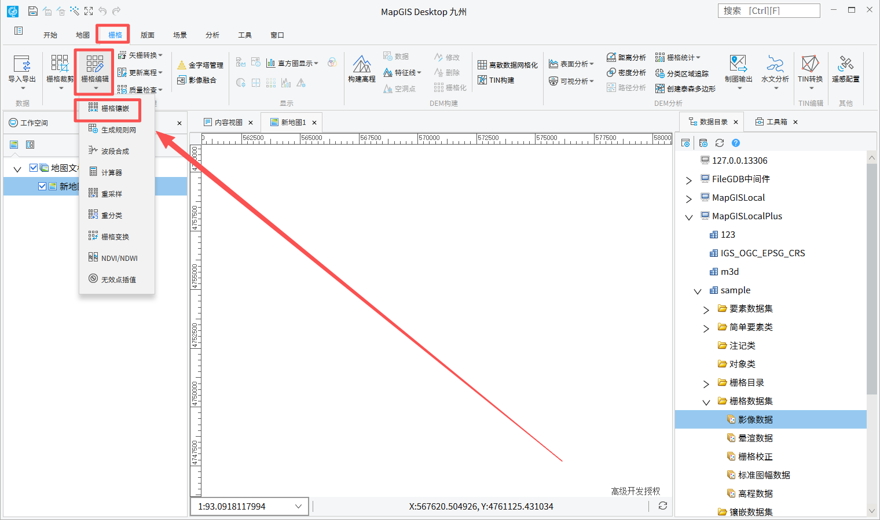This screenshot has height=520, width=880.
Task: Open 遥感配置 remote sensing config
Action: pyautogui.click(x=846, y=68)
